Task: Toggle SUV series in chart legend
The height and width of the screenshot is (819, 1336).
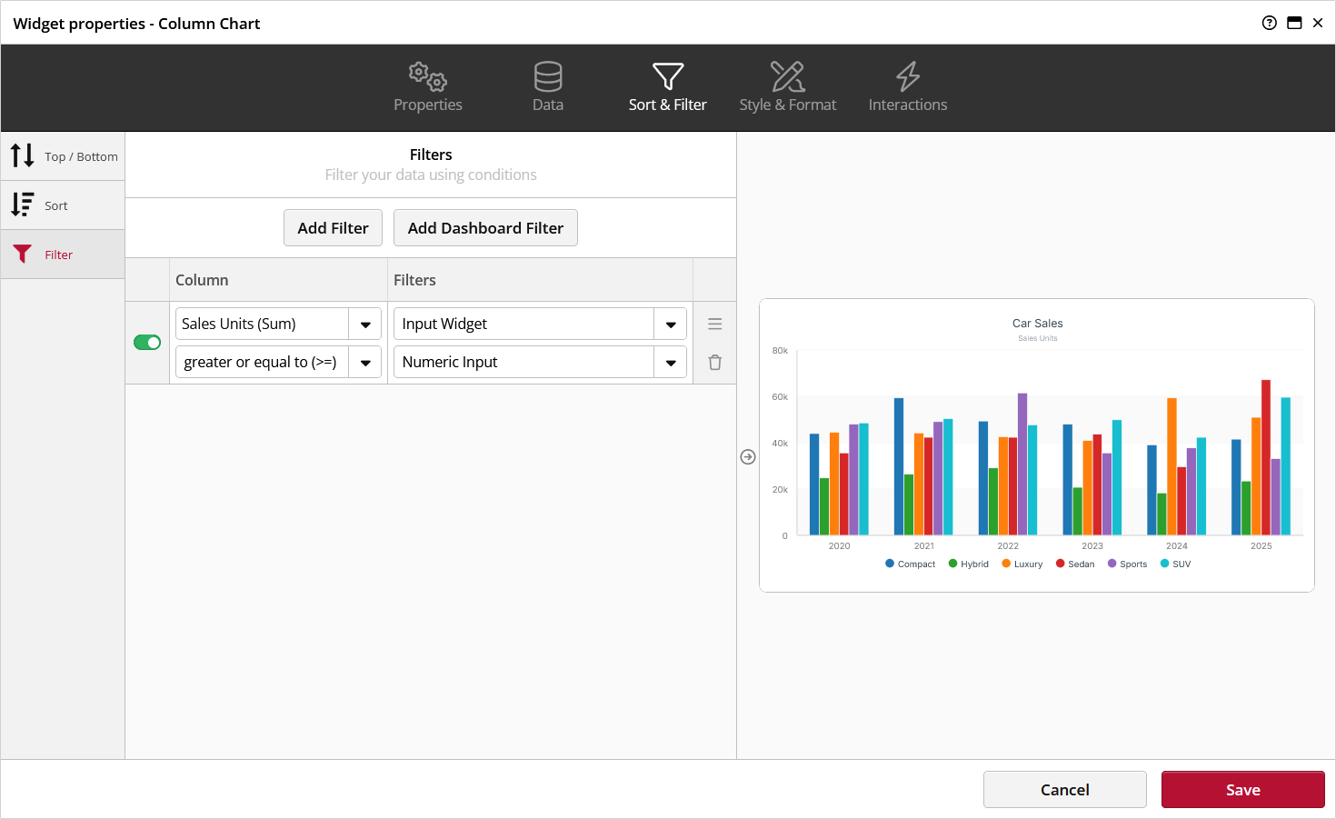Action: (x=1175, y=564)
